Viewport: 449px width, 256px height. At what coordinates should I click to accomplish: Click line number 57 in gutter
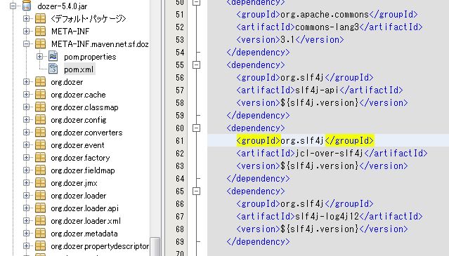click(180, 90)
